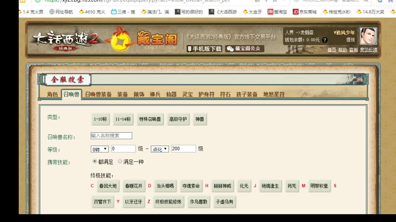This screenshot has width=396, height=222.
Task: Switch to the 角色 tab
Action: click(52, 94)
